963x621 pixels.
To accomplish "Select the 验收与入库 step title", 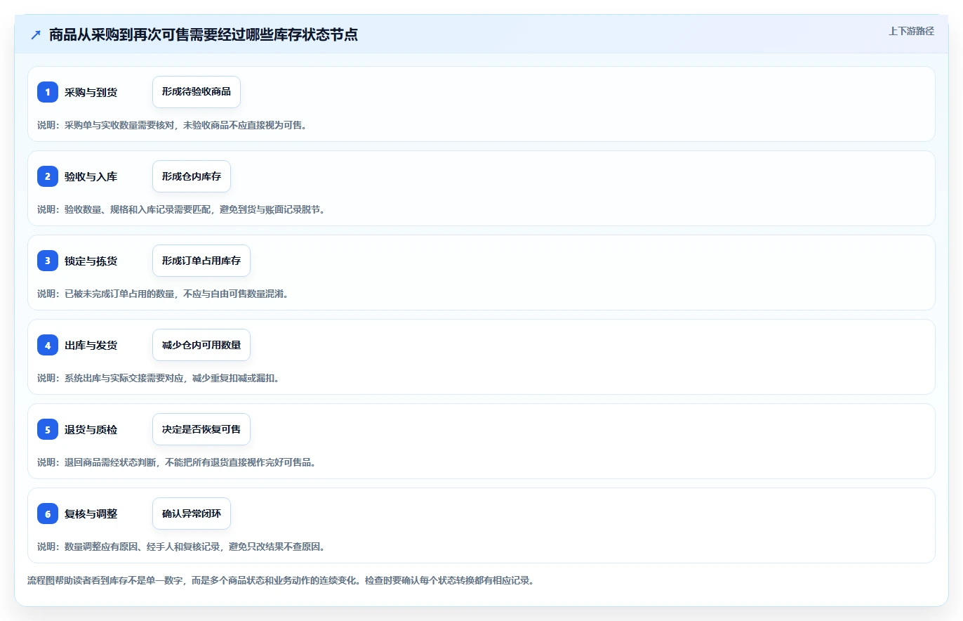I will pyautogui.click(x=91, y=176).
